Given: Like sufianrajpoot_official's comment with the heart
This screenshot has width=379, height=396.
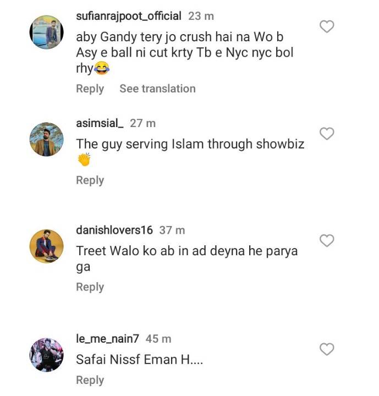Looking at the screenshot, I should (x=327, y=26).
